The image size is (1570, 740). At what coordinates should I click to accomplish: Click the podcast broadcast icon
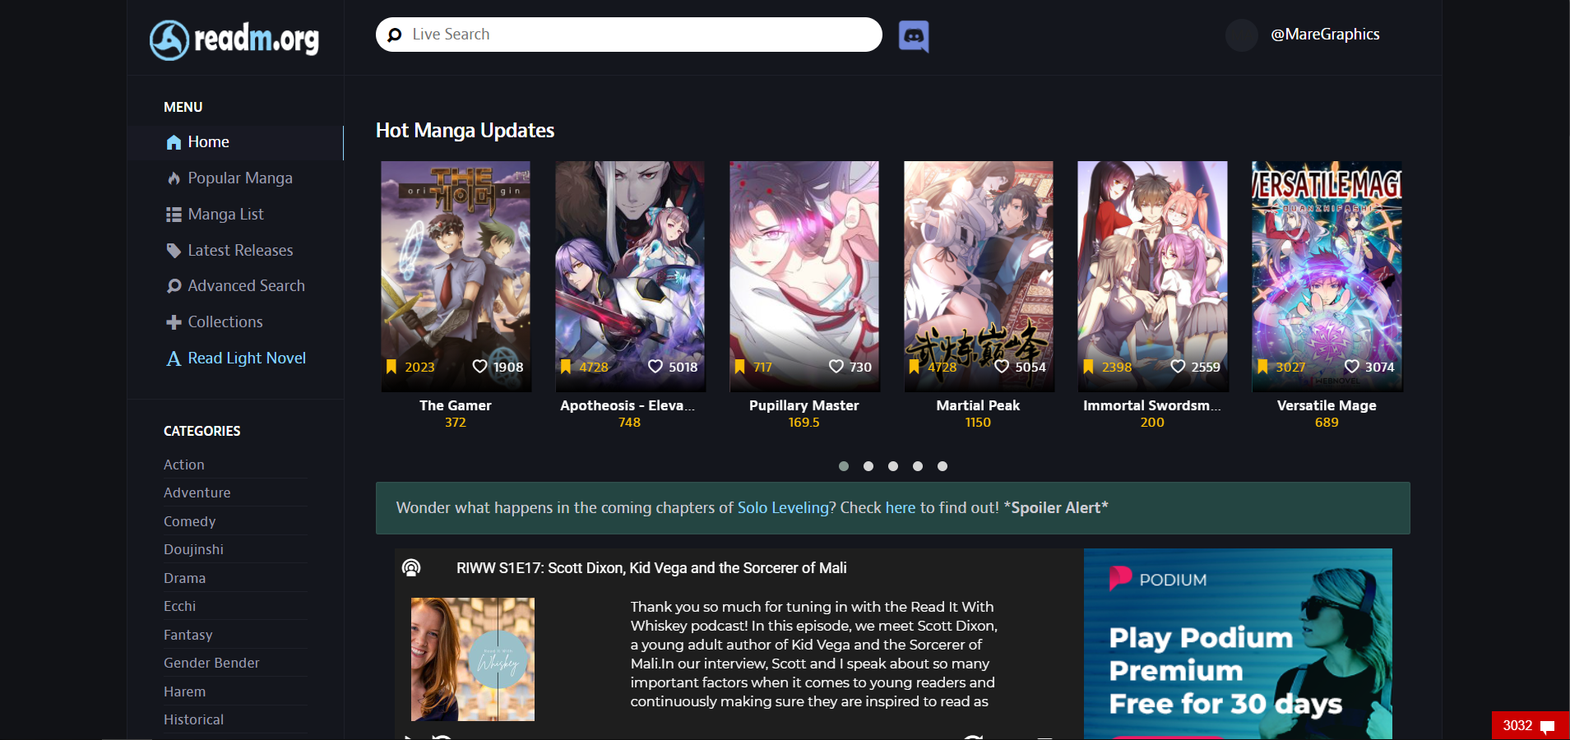click(411, 568)
